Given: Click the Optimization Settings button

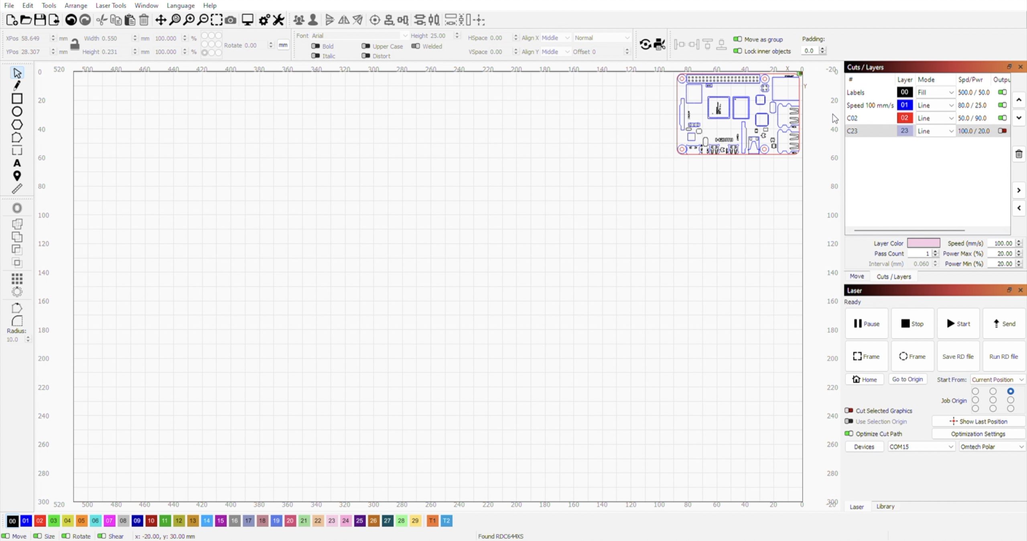Looking at the screenshot, I should (x=978, y=434).
